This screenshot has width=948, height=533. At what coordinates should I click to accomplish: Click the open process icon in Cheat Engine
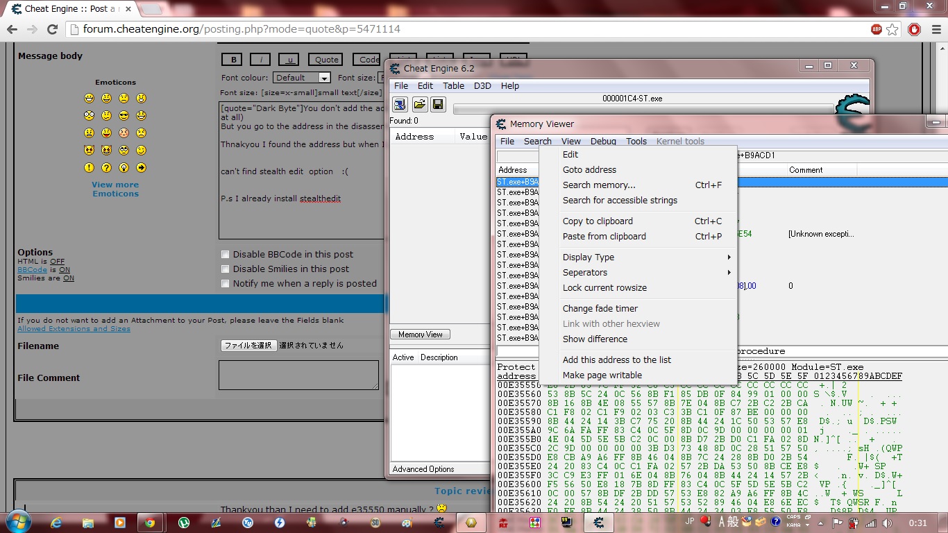(x=400, y=104)
